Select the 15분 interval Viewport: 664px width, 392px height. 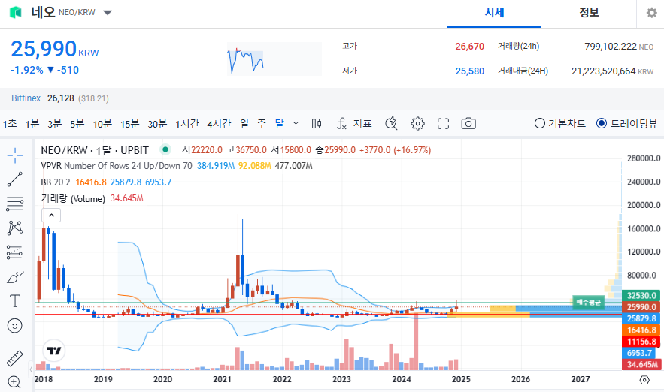[129, 123]
